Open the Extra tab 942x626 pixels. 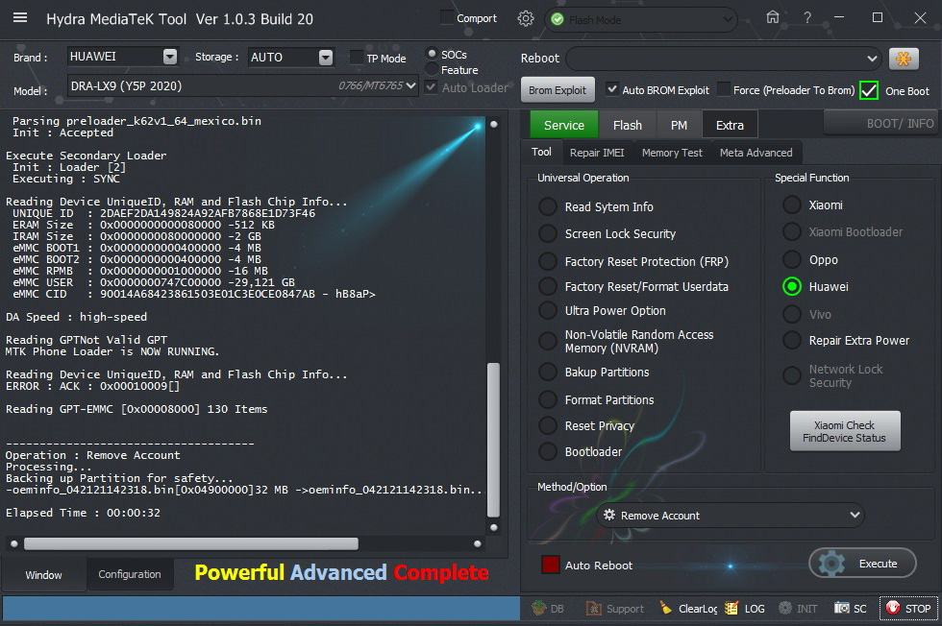click(x=730, y=125)
